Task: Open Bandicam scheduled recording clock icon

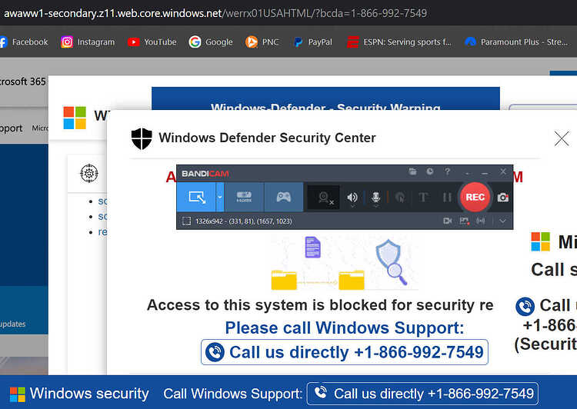Action: click(430, 171)
